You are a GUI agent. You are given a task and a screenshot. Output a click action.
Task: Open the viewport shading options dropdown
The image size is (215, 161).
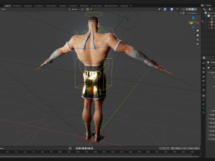pos(198,9)
